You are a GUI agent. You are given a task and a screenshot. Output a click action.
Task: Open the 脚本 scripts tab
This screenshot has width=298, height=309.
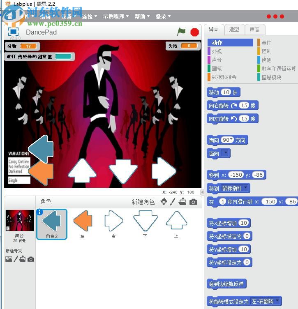[213, 30]
